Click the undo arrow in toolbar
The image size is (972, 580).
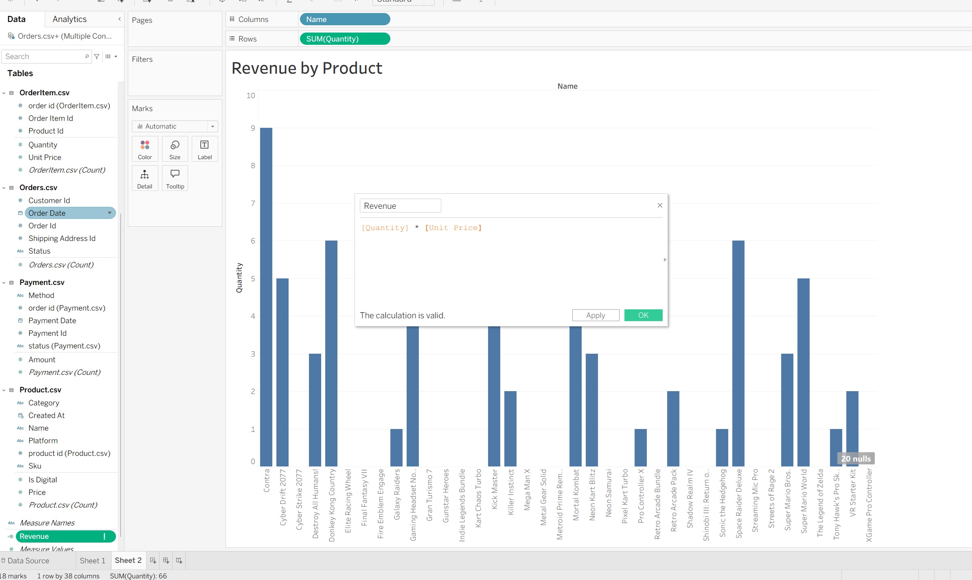point(36,1)
